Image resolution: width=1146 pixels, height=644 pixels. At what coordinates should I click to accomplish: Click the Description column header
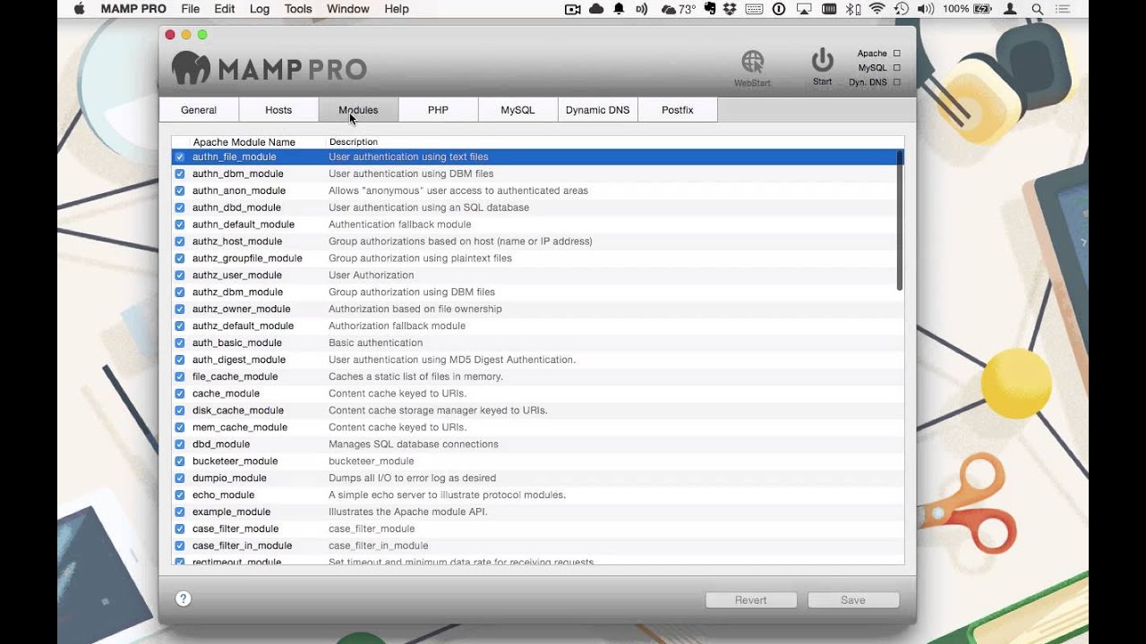coord(353,142)
